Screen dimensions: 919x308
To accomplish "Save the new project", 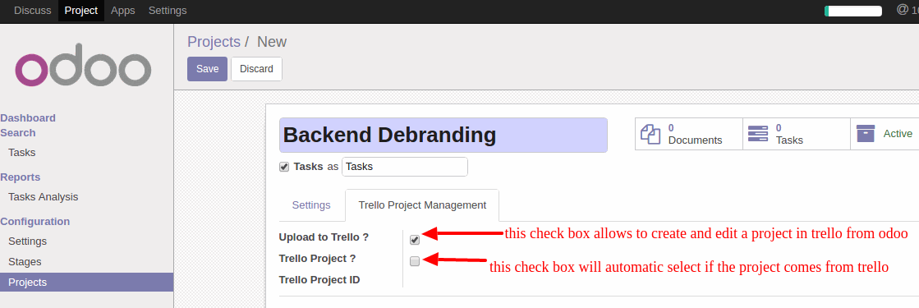I will point(208,69).
